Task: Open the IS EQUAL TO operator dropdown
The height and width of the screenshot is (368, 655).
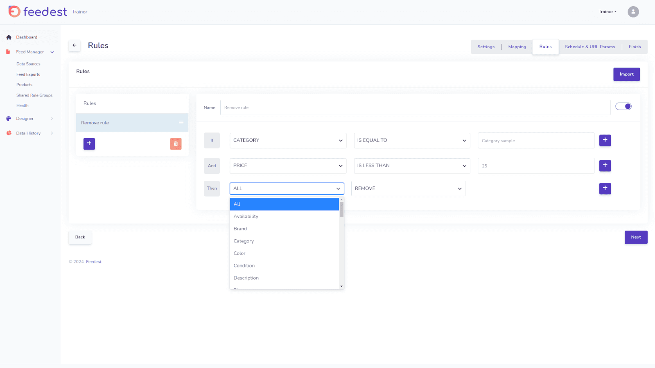Action: pos(411,140)
